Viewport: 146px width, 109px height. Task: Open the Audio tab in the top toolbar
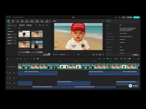point(13,21)
